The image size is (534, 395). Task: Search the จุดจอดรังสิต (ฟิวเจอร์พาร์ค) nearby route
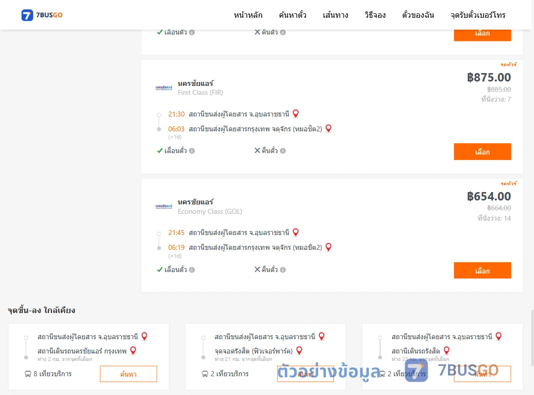pyautogui.click(x=306, y=374)
